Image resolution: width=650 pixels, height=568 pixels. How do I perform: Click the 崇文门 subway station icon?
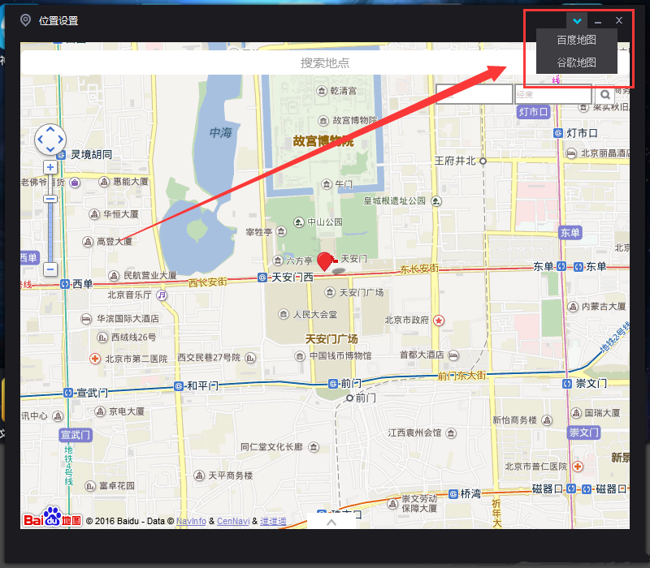tap(567, 383)
